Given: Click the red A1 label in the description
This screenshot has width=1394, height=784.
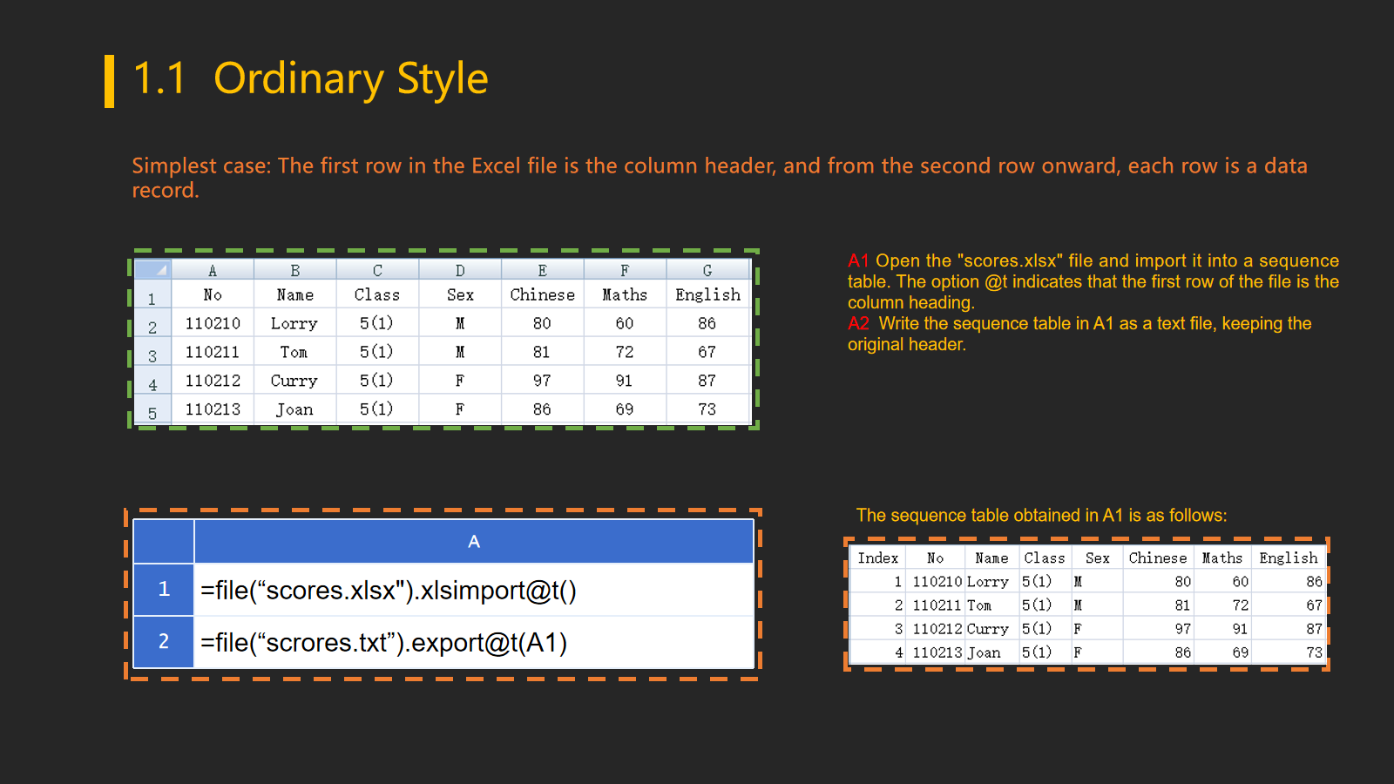Looking at the screenshot, I should (x=858, y=260).
